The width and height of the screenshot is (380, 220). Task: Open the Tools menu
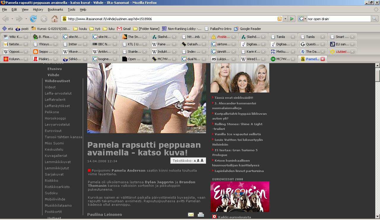point(72,9)
